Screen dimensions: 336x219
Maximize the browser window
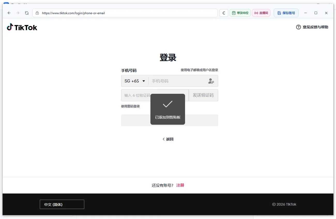point(316,13)
